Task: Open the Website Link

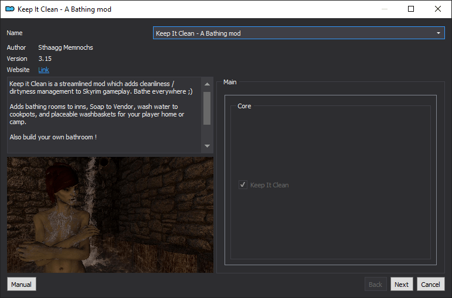Action: coord(43,70)
